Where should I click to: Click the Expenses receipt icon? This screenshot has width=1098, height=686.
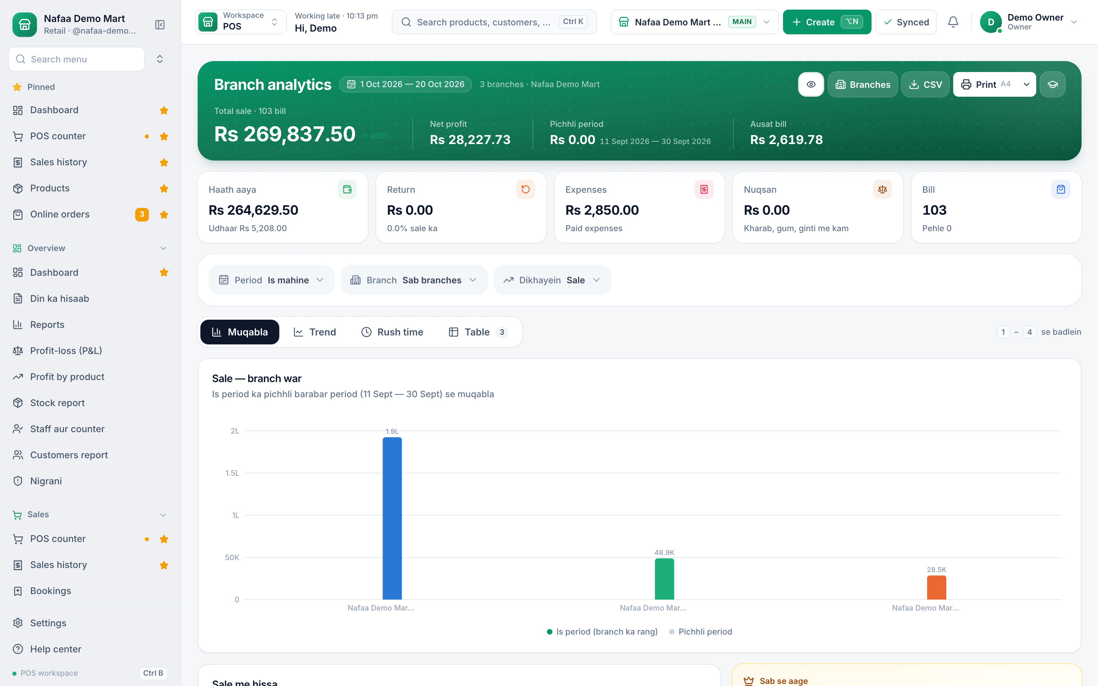(704, 189)
